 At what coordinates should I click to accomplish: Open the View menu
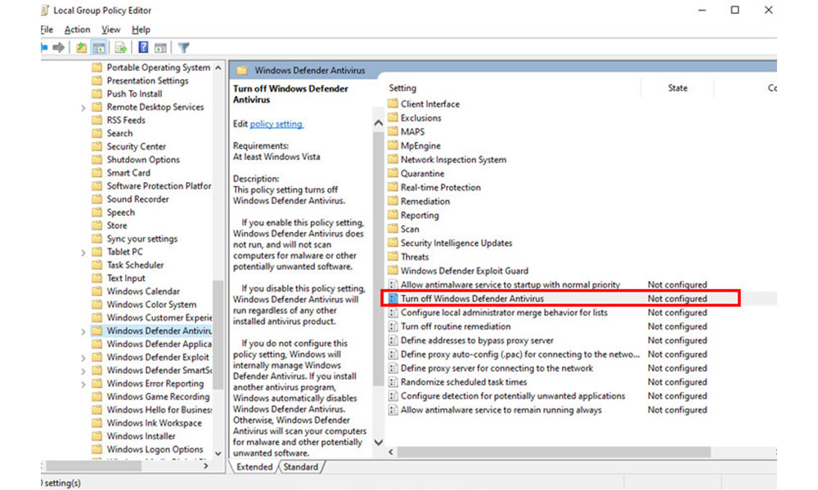(111, 29)
